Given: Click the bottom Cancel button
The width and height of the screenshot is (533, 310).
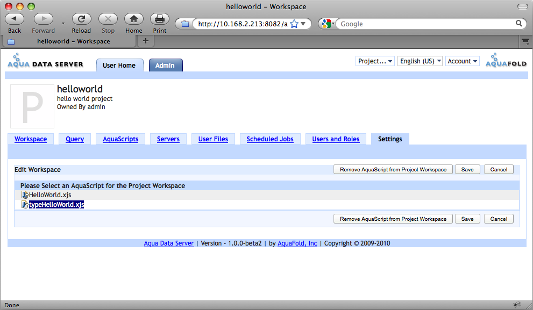Looking at the screenshot, I should 499,219.
